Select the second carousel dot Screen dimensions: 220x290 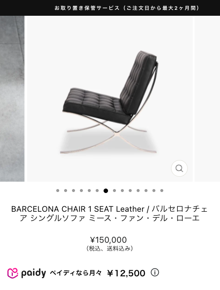click(x=66, y=191)
